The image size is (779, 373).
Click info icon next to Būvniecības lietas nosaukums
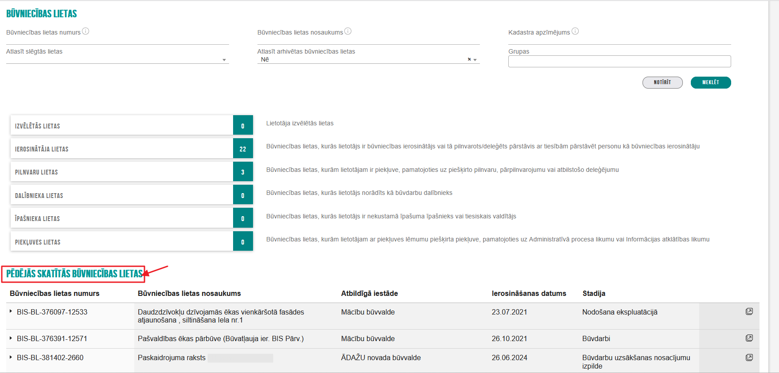coord(348,31)
